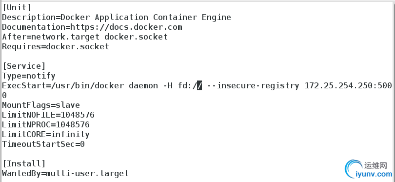The image size is (395, 182).
Task: Click the https://docs.docker.com documentation URL
Action: point(126,27)
